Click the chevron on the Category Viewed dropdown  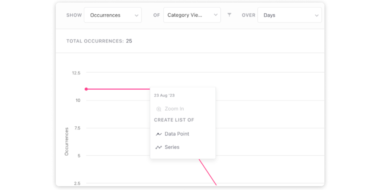click(x=216, y=15)
